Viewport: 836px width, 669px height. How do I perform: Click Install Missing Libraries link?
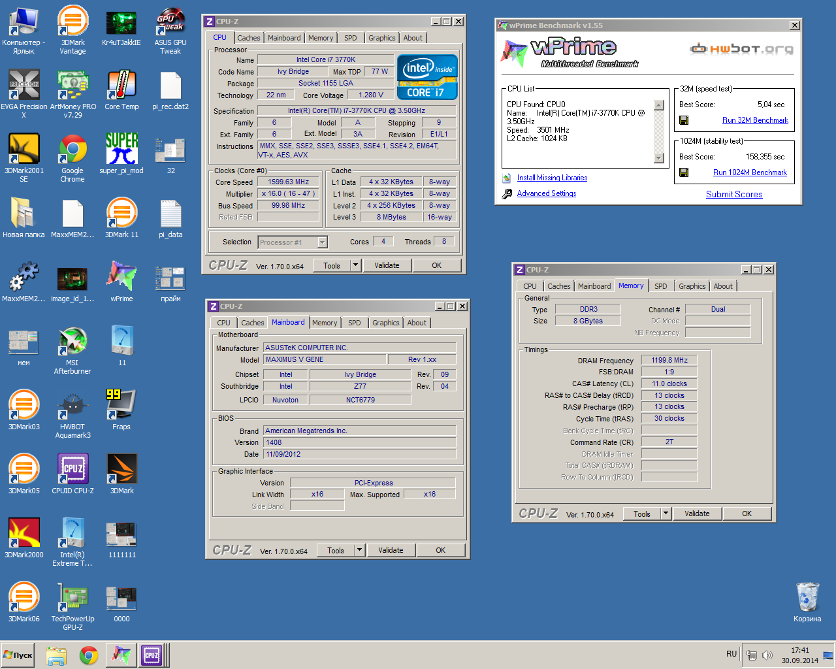click(552, 178)
